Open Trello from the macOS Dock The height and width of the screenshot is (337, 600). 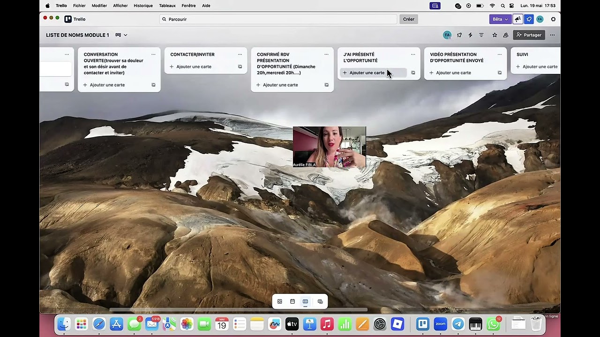423,324
